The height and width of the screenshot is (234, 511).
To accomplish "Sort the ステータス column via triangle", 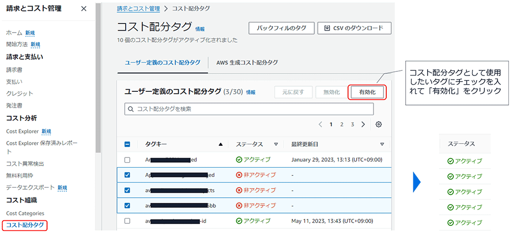I will tap(276, 144).
